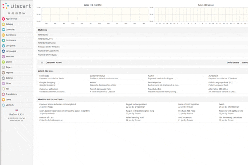Open the Currencies sidebar icon

[3, 35]
